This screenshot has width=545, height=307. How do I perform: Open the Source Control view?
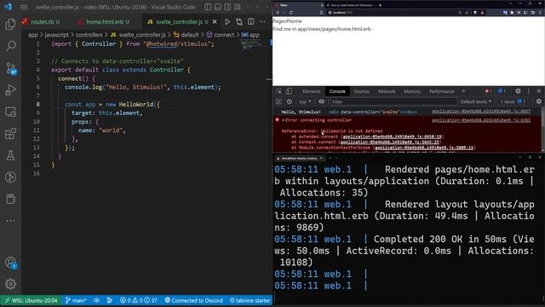click(10, 68)
